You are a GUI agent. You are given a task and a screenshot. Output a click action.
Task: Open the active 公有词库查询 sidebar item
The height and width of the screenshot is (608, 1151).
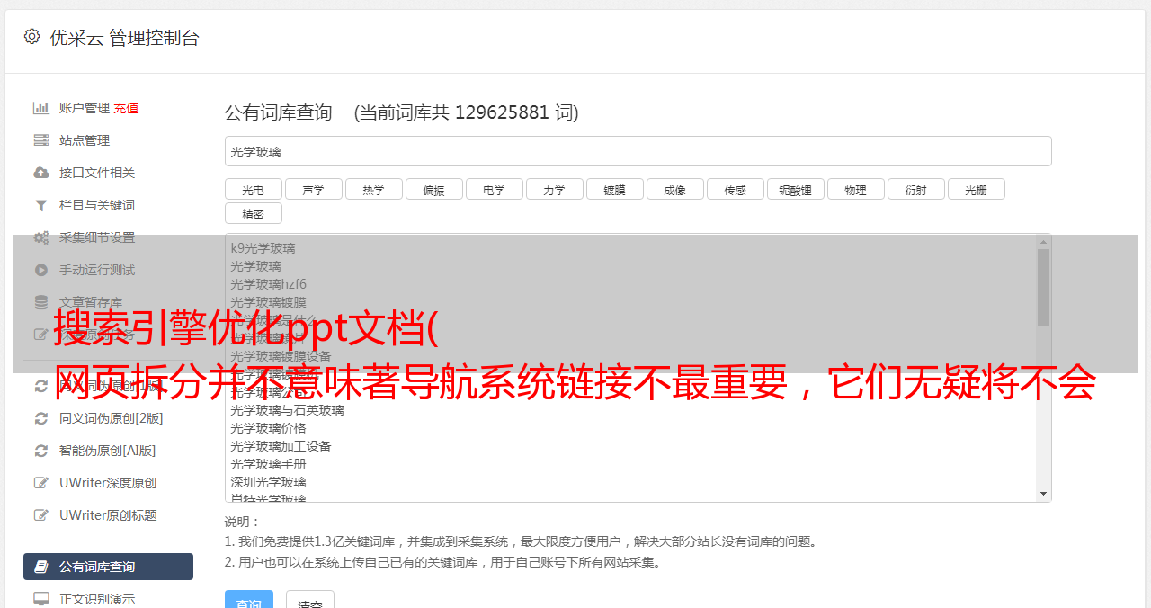[x=108, y=567]
